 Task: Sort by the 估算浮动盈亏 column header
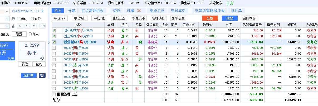[252, 25]
